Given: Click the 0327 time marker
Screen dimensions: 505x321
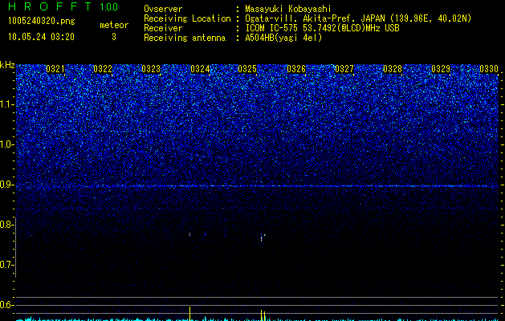Looking at the screenshot, I should [x=344, y=69].
